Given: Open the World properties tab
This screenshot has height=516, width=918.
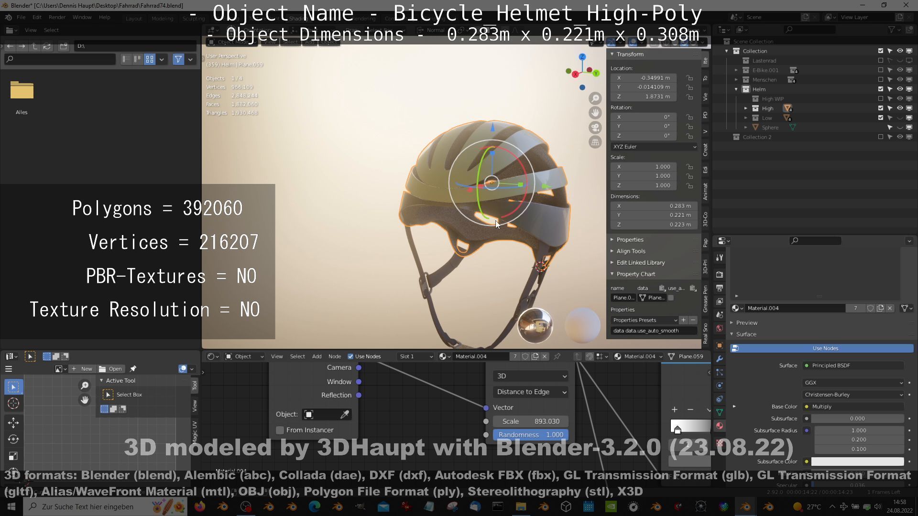Looking at the screenshot, I should tap(720, 328).
